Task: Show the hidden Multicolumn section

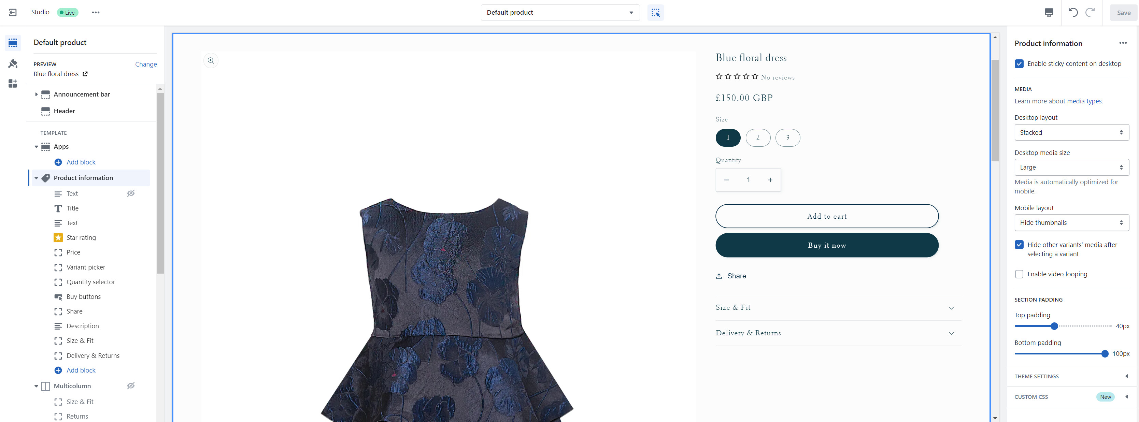Action: click(131, 386)
